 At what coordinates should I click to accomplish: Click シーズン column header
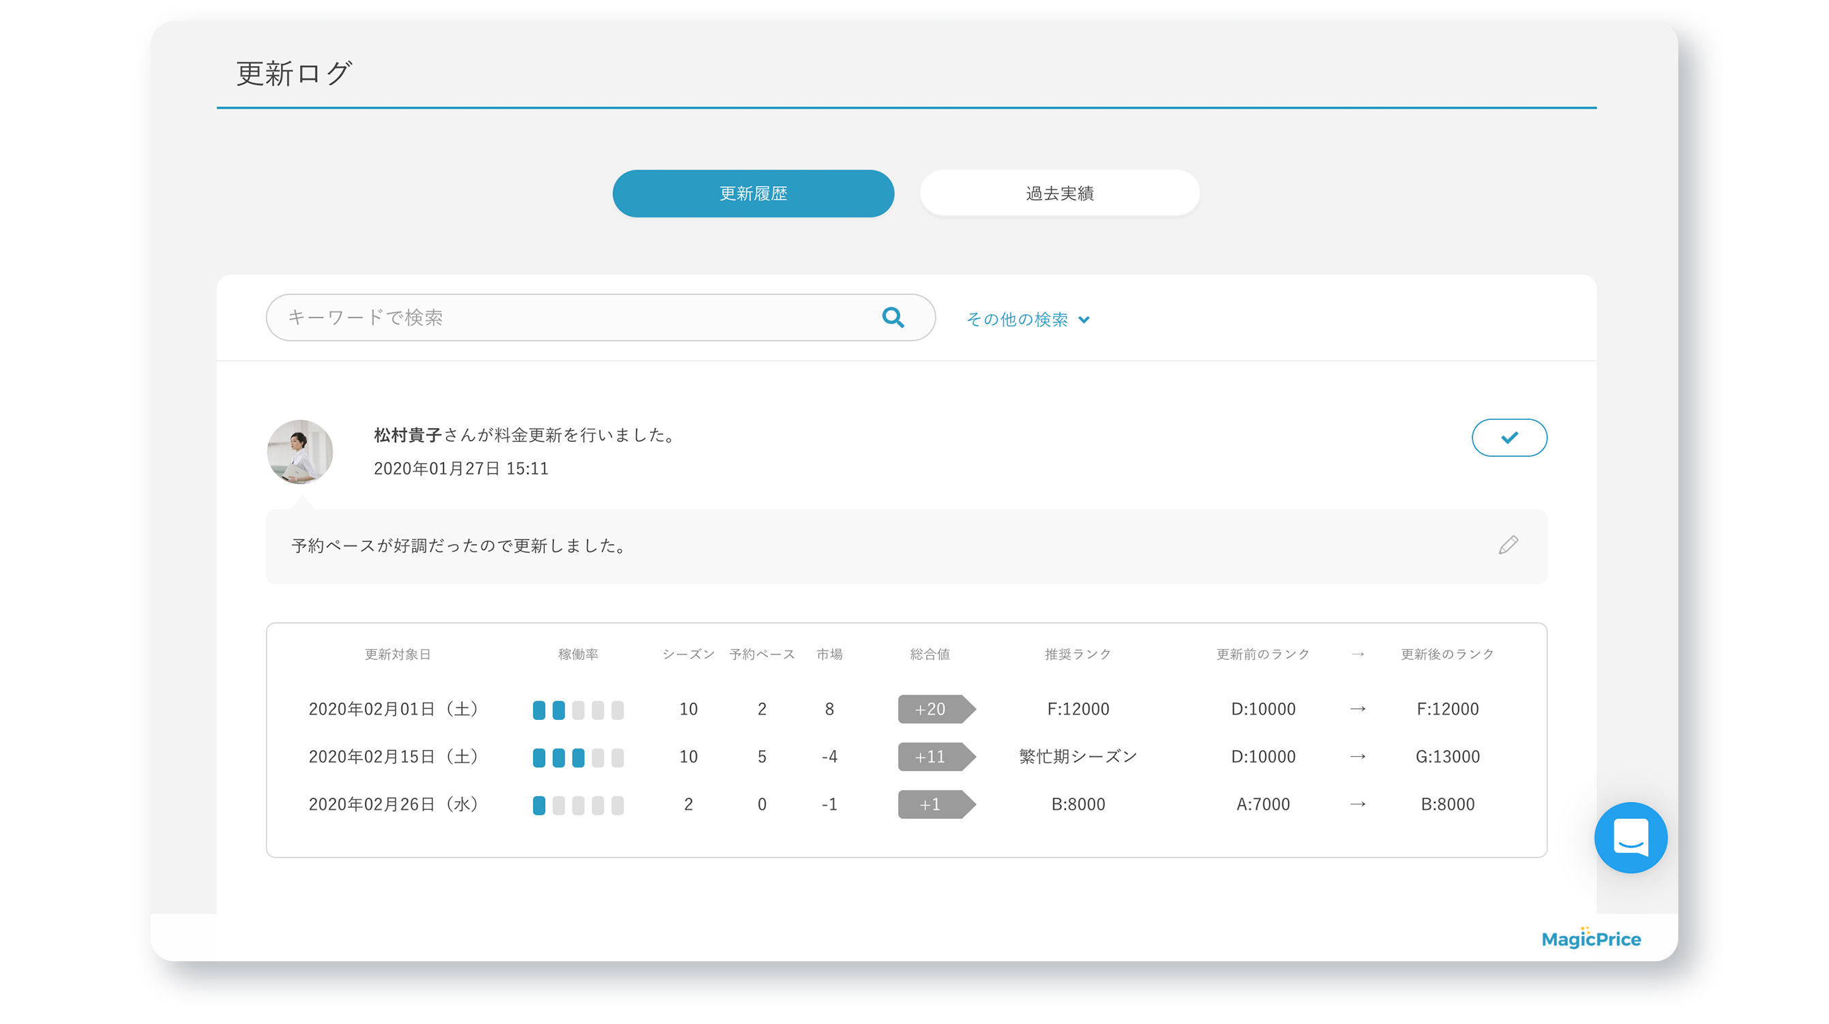pyautogui.click(x=688, y=654)
